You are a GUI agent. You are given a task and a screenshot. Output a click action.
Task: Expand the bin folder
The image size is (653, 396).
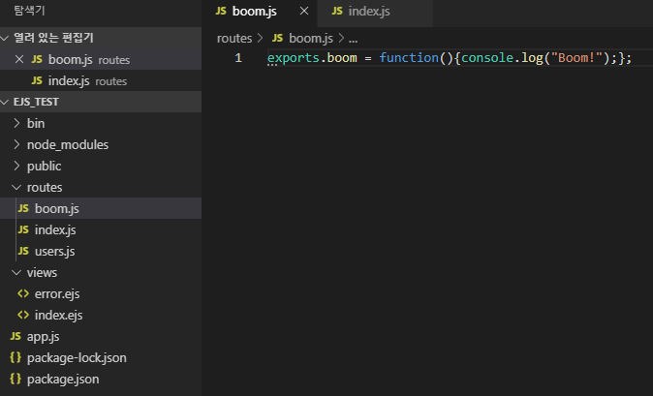(x=35, y=123)
